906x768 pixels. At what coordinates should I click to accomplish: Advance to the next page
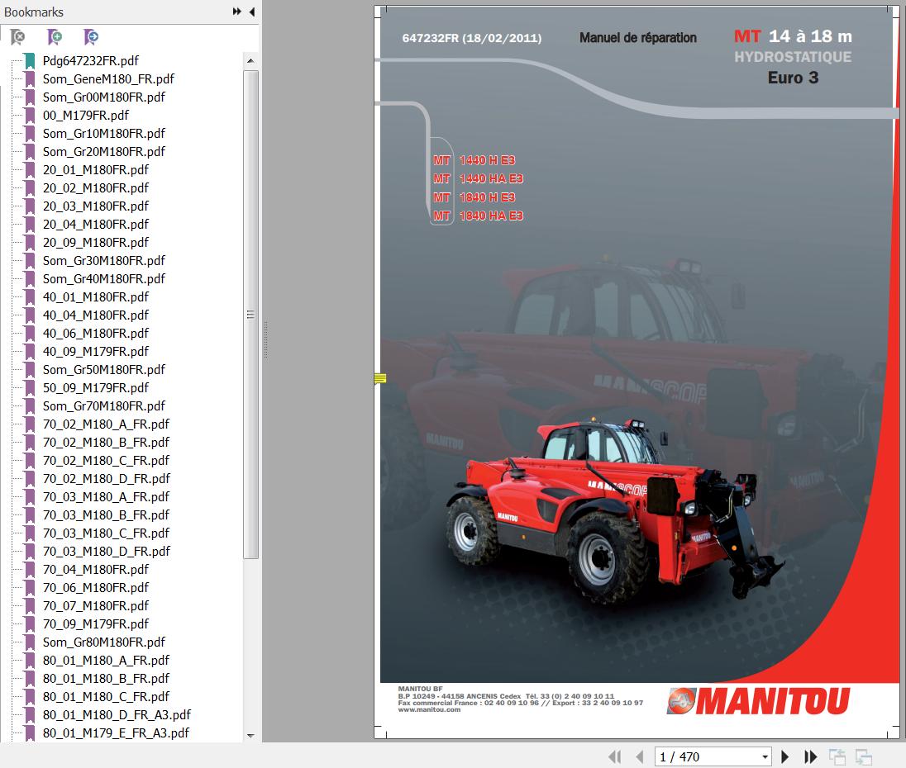pos(784,756)
